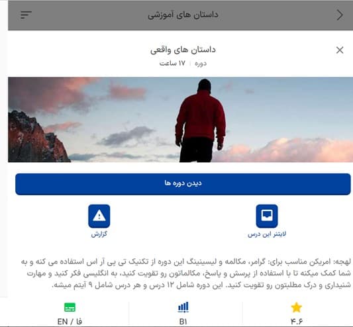The height and width of the screenshot is (327, 353).
Task: Click the forward chevron arrow in header
Action: pos(340,15)
